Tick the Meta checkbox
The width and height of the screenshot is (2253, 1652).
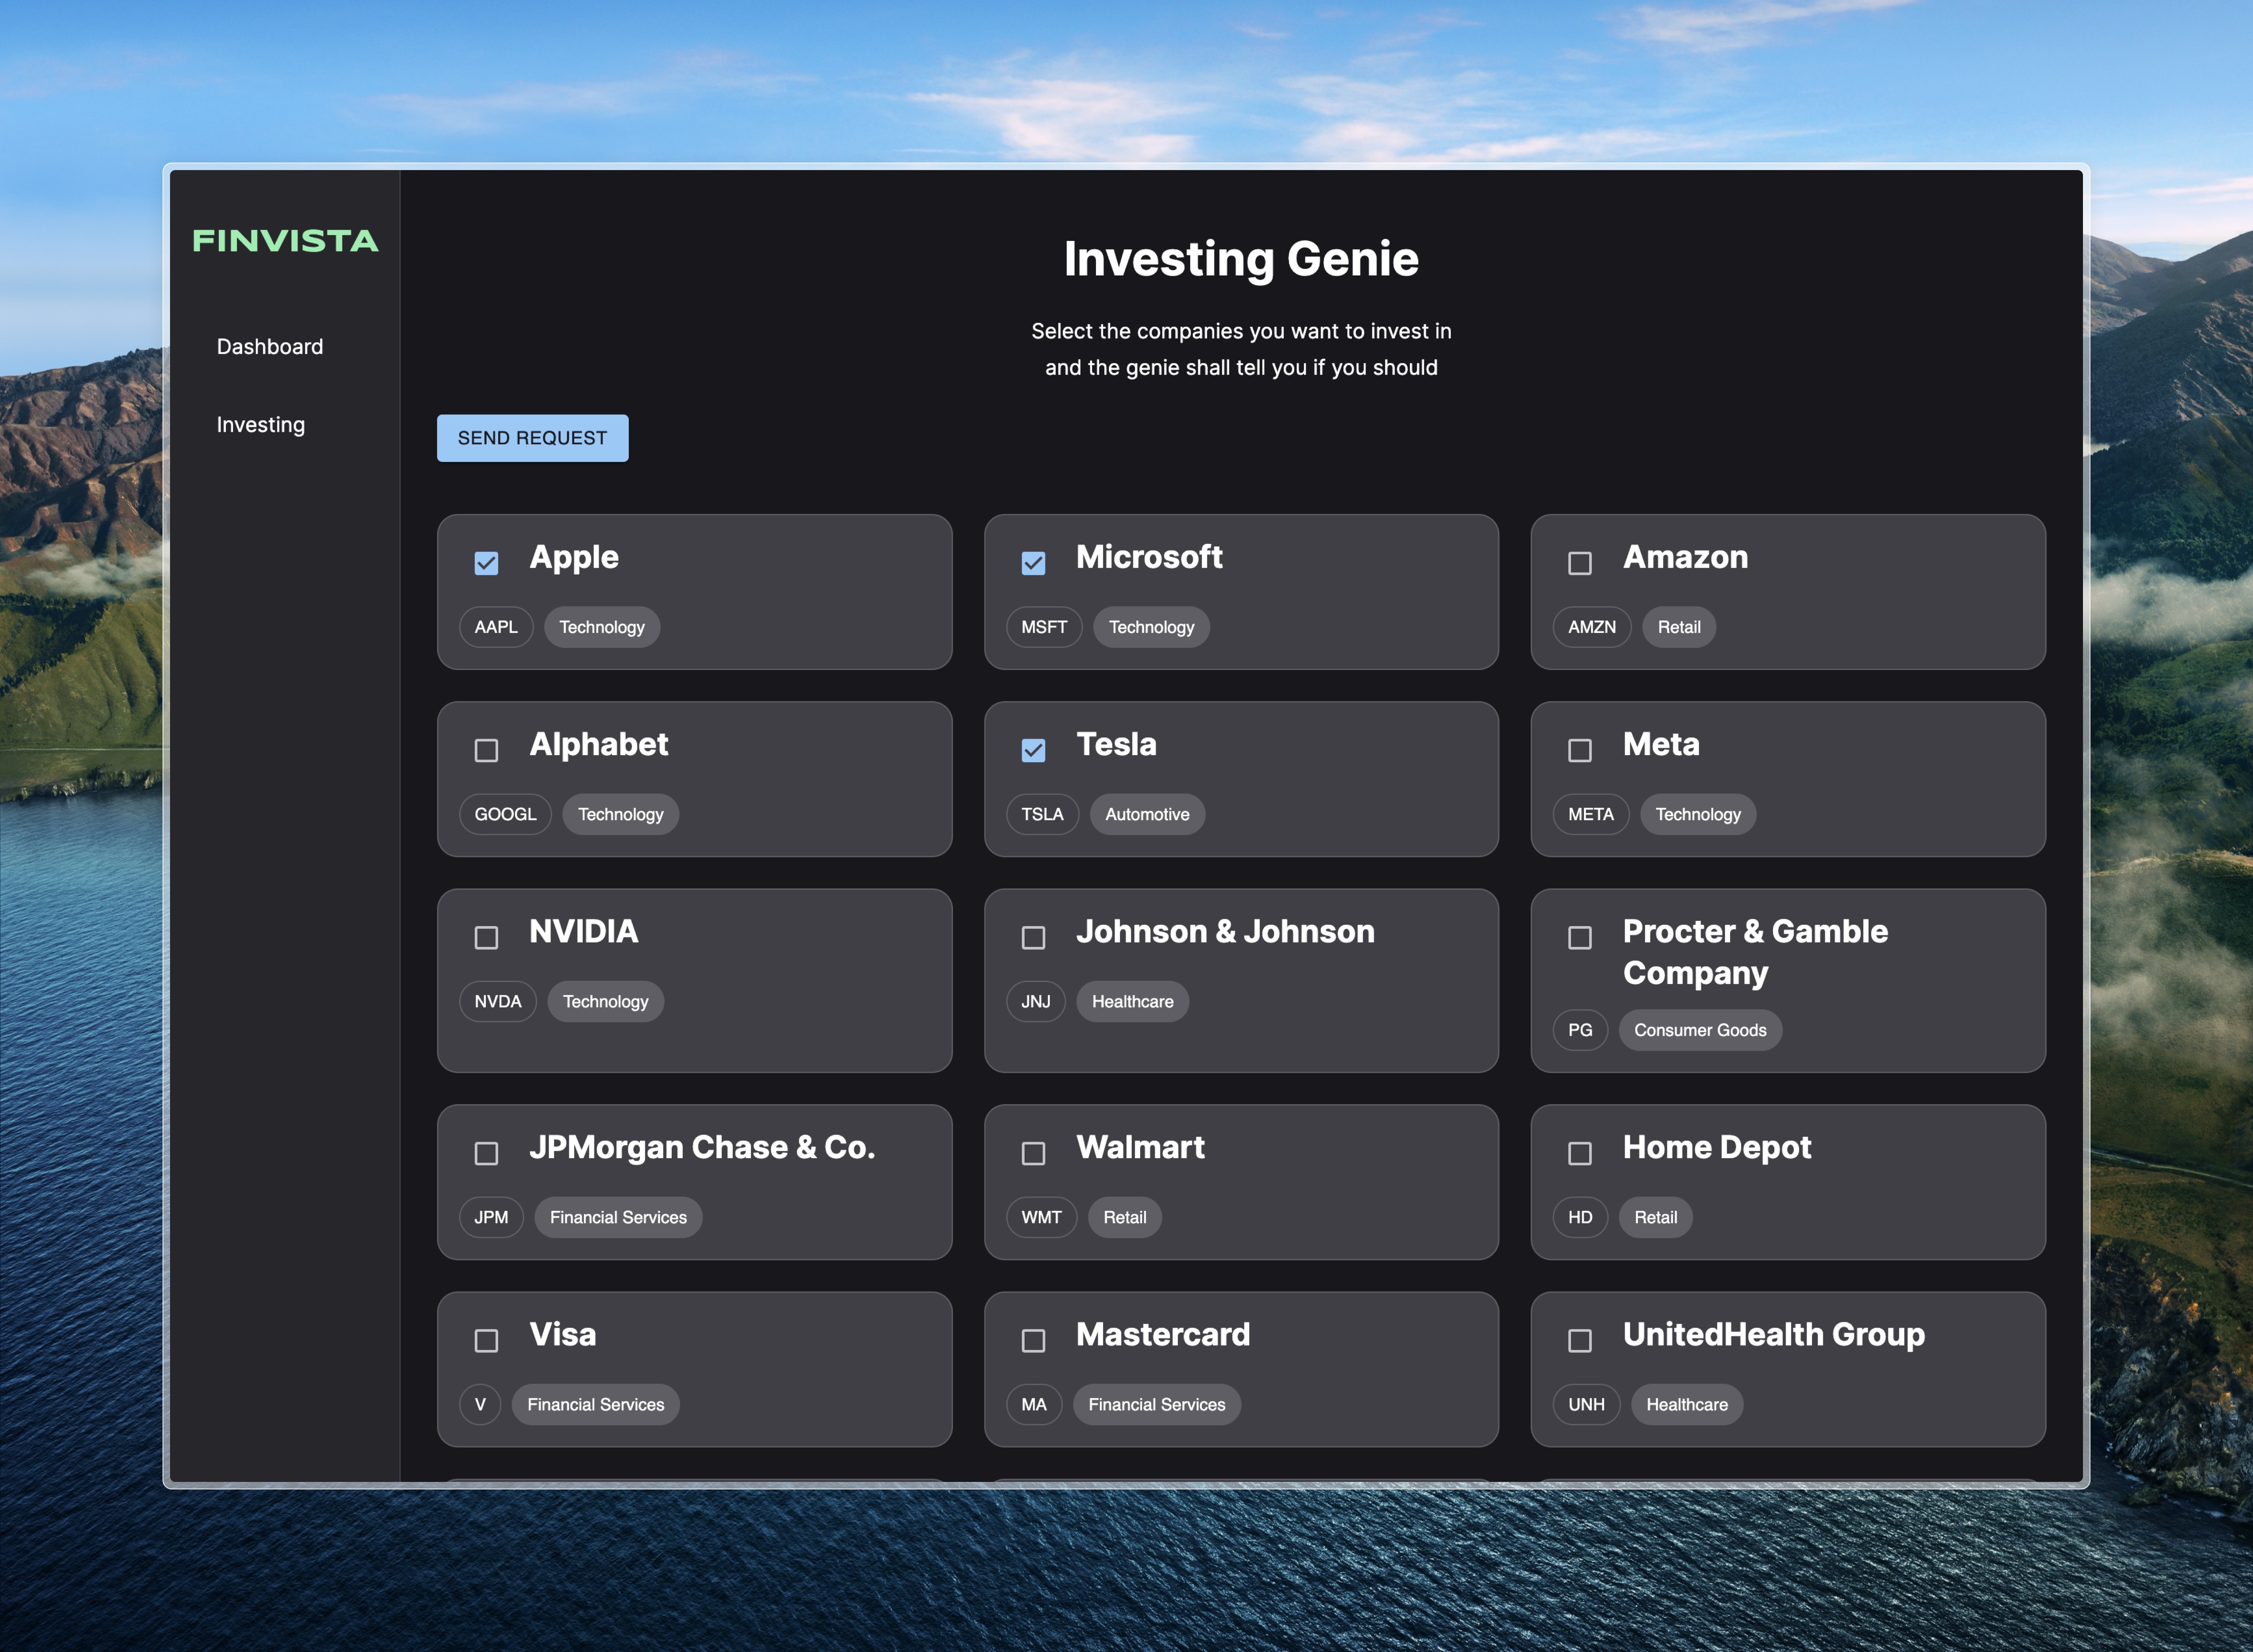click(1579, 750)
